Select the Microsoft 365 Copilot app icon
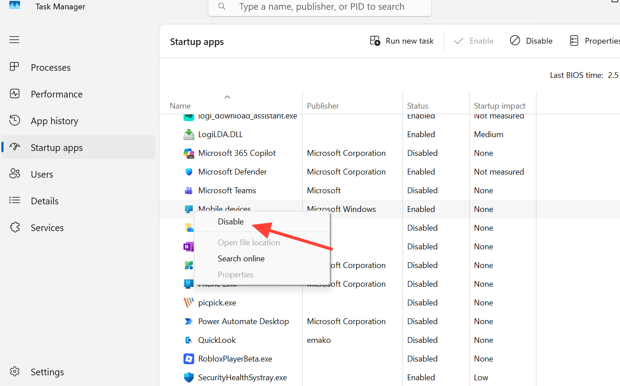Screen dimensions: 620x386 click(189, 153)
